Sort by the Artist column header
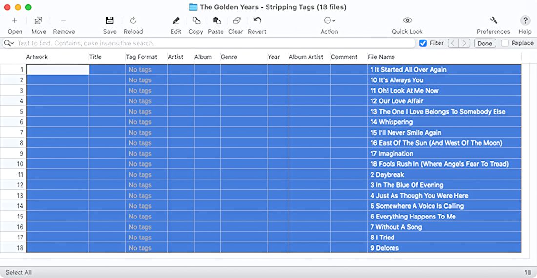The image size is (537, 278). point(175,57)
